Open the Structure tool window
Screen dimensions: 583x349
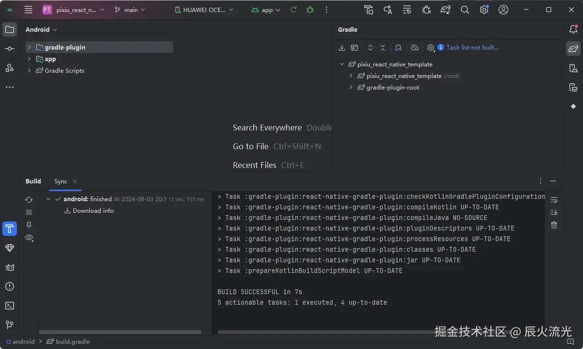(x=10, y=68)
